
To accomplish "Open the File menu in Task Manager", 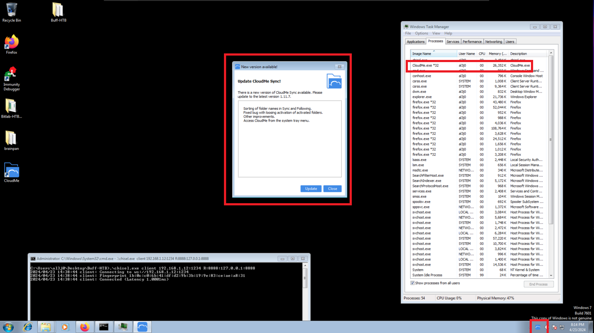I will coord(408,33).
